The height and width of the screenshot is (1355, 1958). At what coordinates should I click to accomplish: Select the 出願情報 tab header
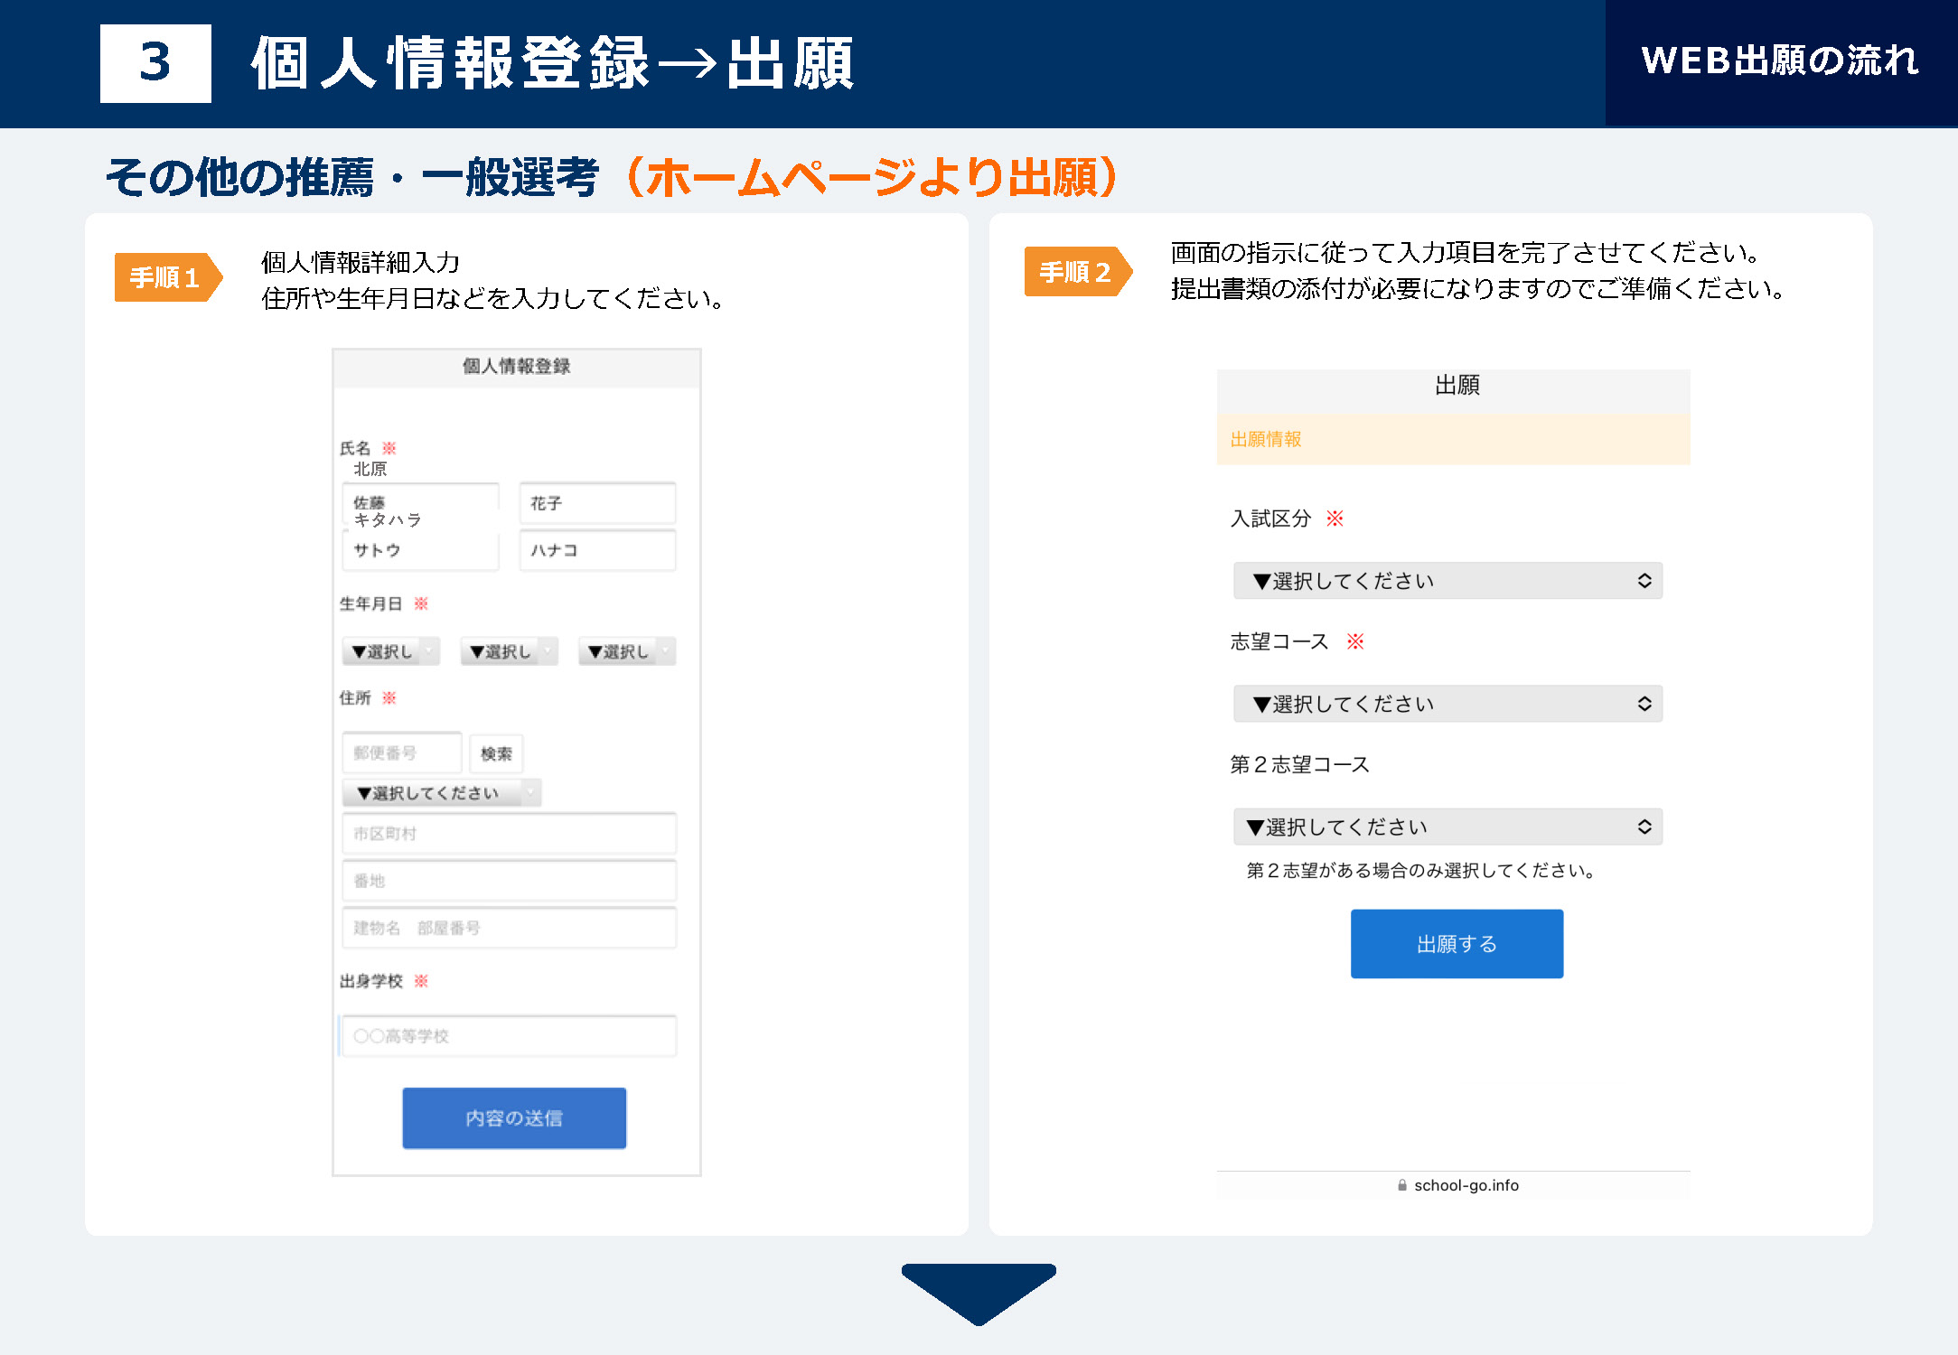tap(1266, 440)
